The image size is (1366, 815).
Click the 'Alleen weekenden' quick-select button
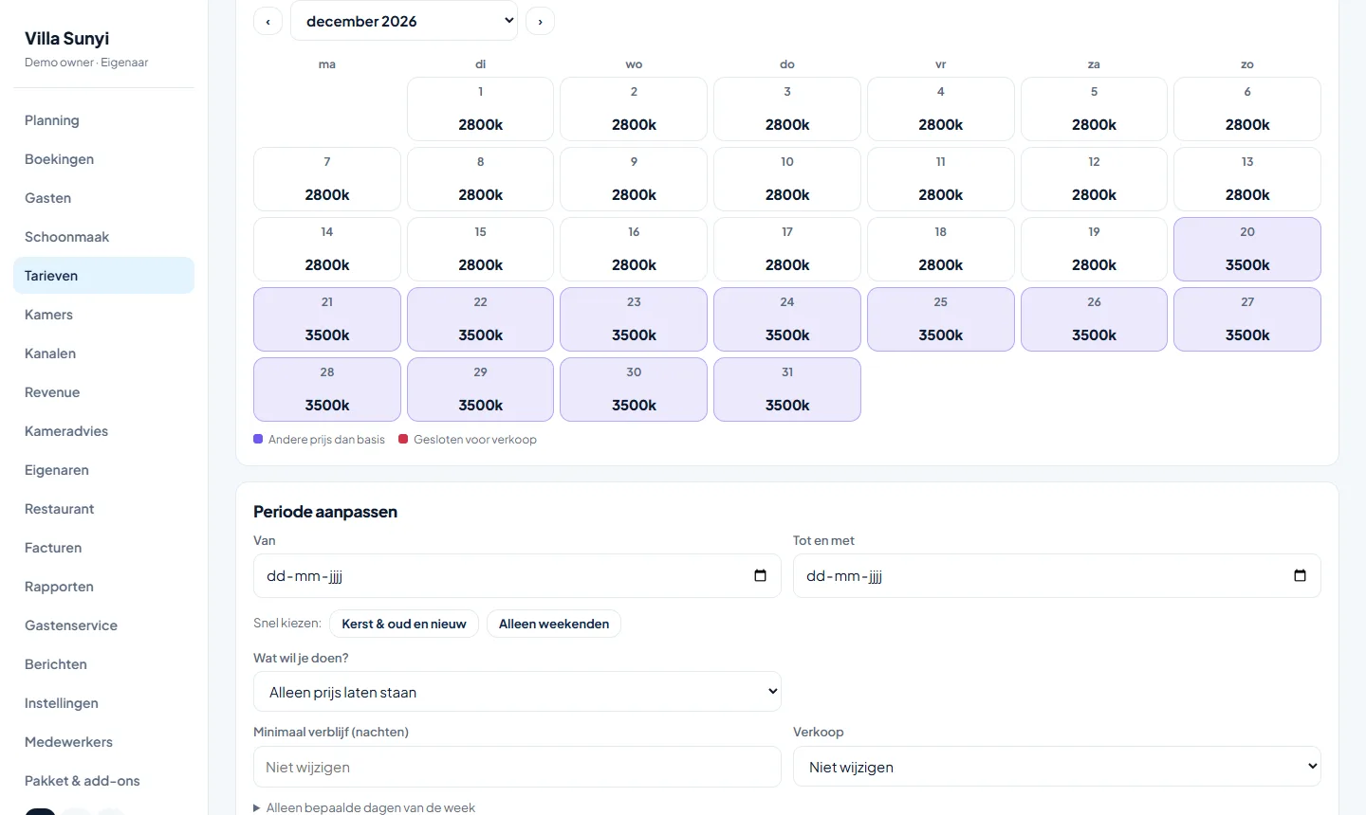554,624
